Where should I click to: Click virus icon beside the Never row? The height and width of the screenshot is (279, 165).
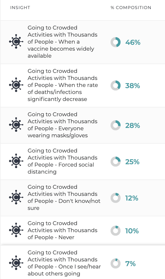(16, 230)
